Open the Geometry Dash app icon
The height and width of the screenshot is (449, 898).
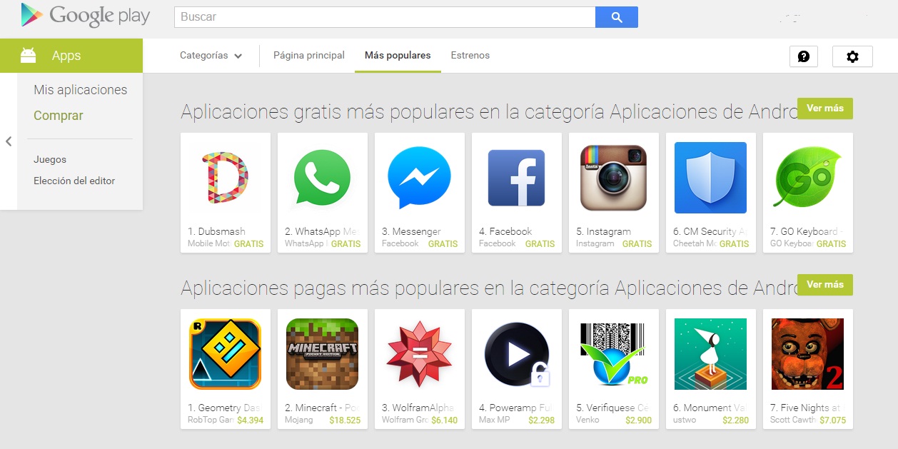(226, 354)
